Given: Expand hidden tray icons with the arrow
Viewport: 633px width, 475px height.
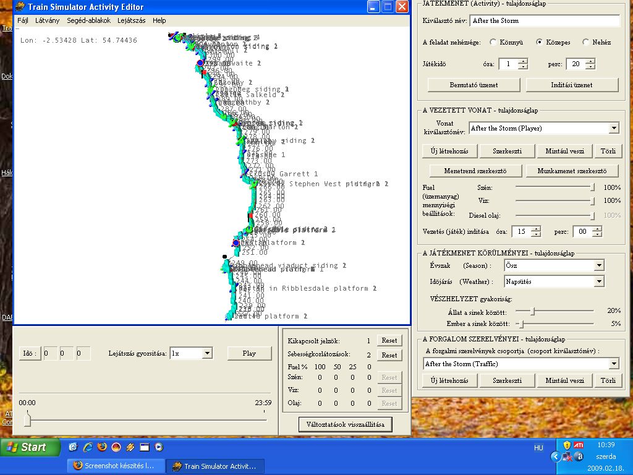Looking at the screenshot, I should (x=556, y=457).
